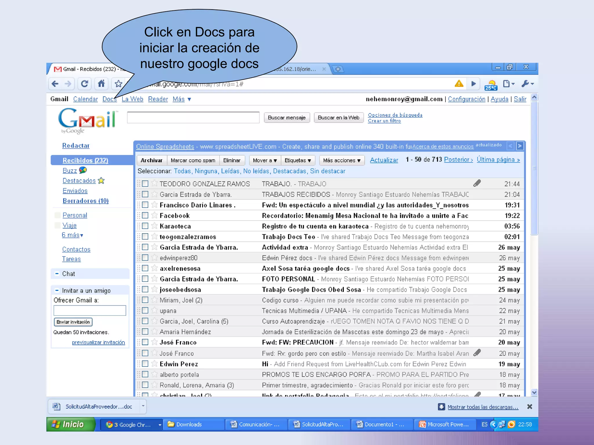Expand the Más menu in top bar
This screenshot has width=594, height=445.
point(182,99)
